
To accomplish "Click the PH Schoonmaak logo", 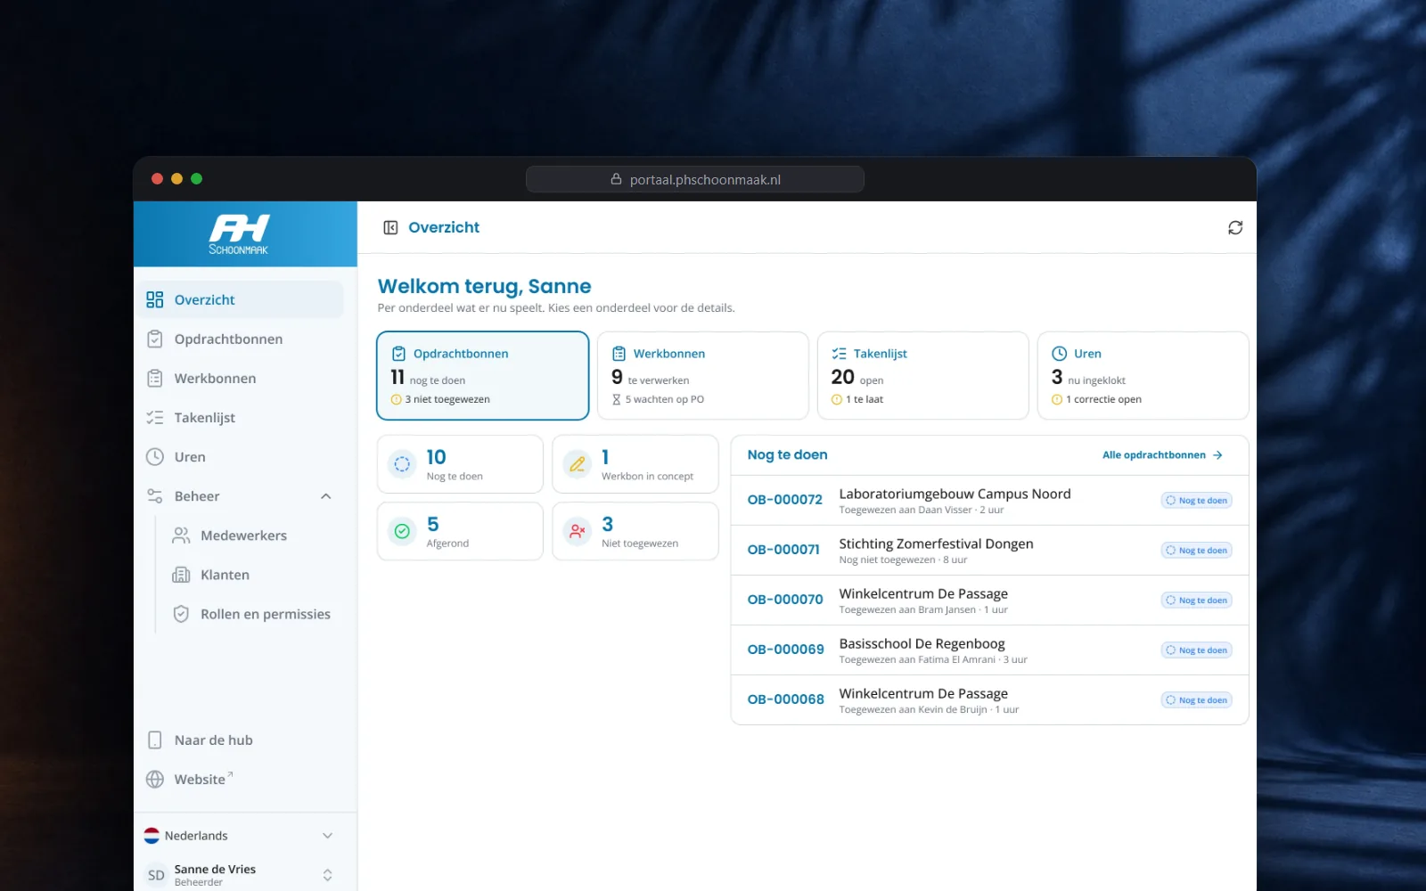I will pos(239,234).
